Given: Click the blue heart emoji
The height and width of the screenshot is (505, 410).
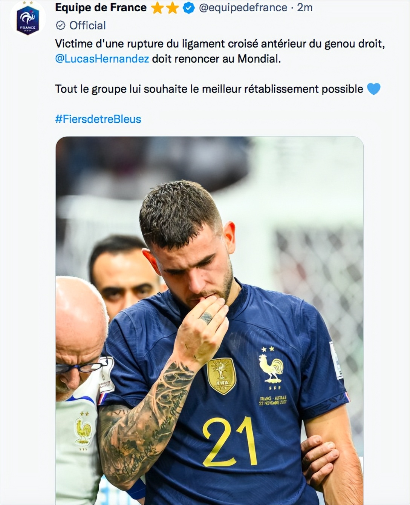Looking at the screenshot, I should 373,89.
